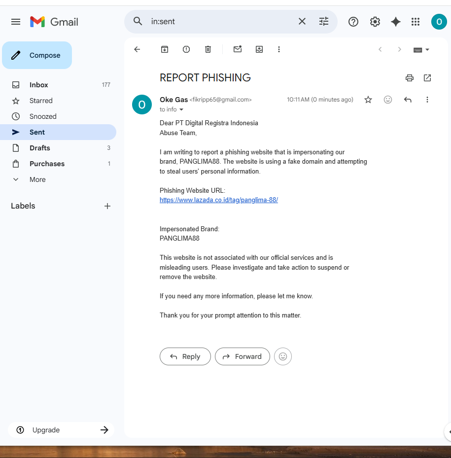The height and width of the screenshot is (458, 451).
Task: Open the main menu hamburger icon
Action: [16, 22]
